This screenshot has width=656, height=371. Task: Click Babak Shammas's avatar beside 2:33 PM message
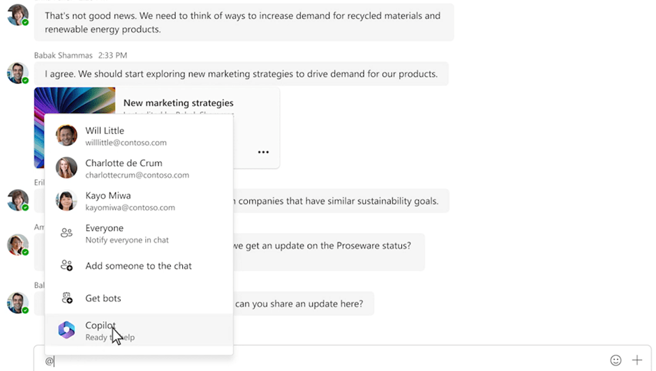[x=17, y=73]
